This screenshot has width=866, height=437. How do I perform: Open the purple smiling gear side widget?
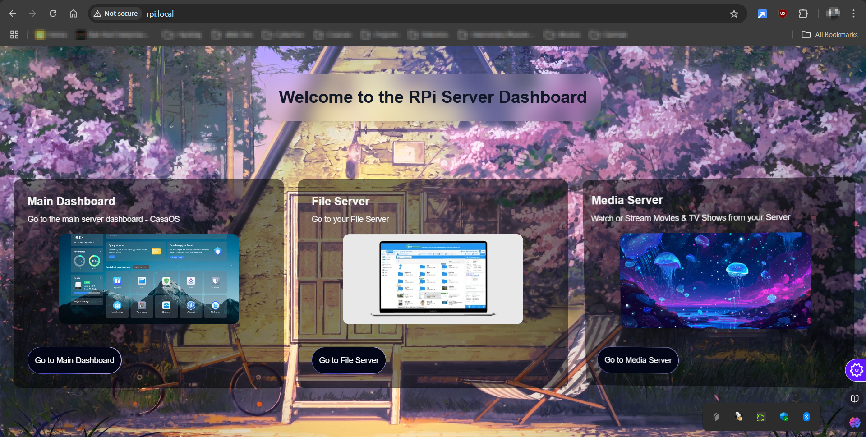pos(856,370)
